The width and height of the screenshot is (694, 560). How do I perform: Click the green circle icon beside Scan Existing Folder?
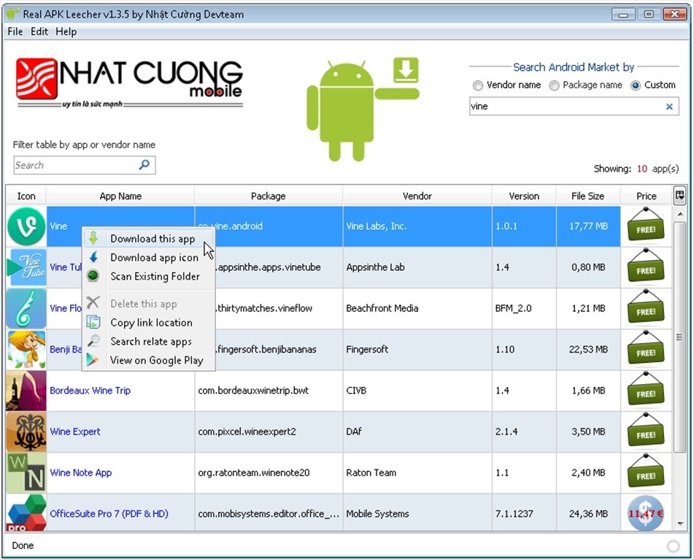(93, 276)
